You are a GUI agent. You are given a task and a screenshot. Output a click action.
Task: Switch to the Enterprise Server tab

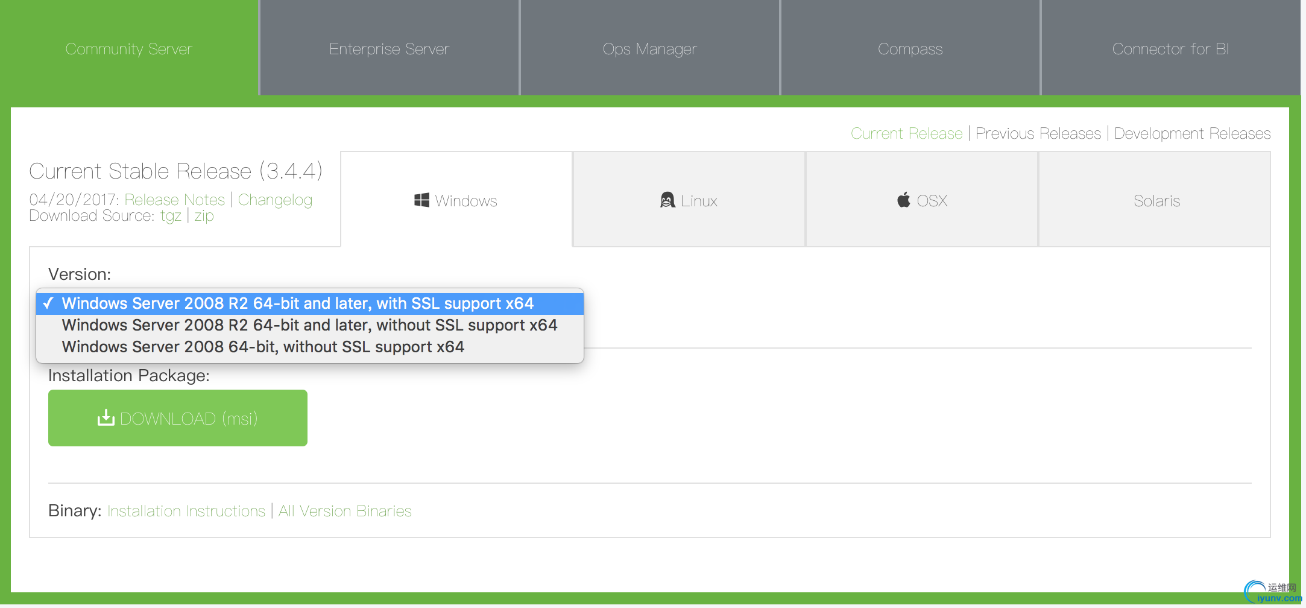[390, 48]
